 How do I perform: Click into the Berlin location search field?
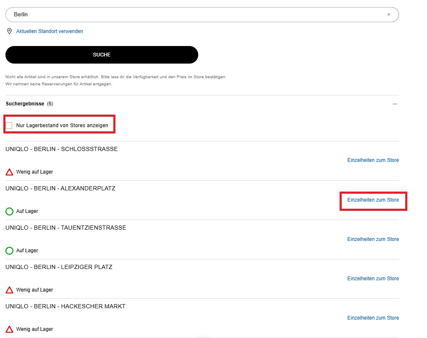tap(197, 15)
